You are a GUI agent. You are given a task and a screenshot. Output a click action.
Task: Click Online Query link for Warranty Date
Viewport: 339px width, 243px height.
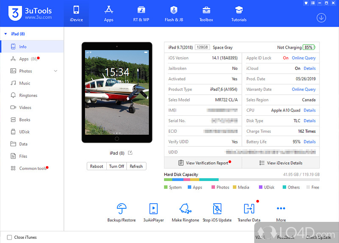point(303,89)
